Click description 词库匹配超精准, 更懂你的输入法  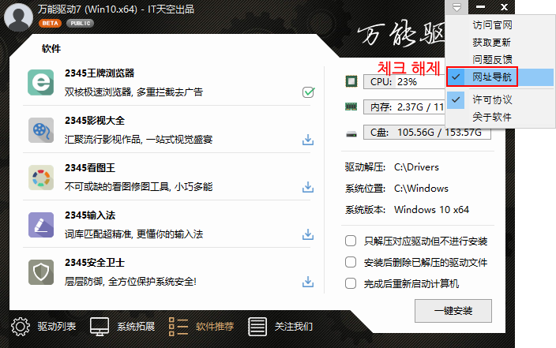(133, 234)
